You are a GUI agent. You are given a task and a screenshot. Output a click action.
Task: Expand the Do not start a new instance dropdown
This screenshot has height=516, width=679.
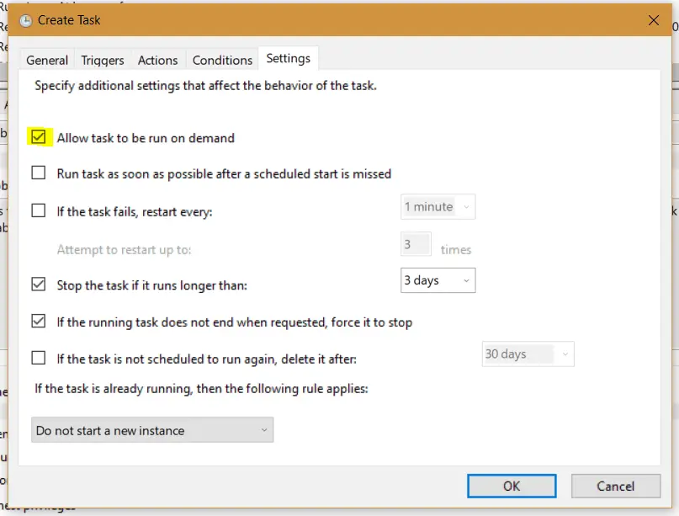(152, 430)
